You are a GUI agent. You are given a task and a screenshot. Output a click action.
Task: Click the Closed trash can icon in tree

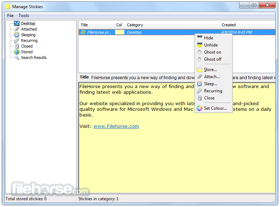[x=17, y=46]
